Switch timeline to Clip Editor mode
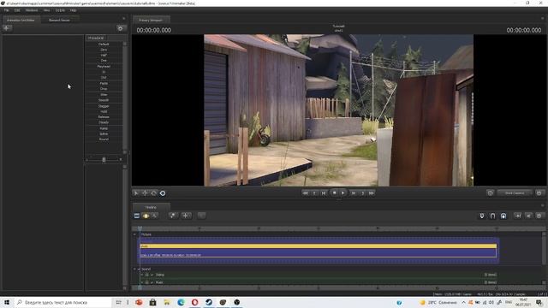The image size is (548, 308). (x=137, y=216)
